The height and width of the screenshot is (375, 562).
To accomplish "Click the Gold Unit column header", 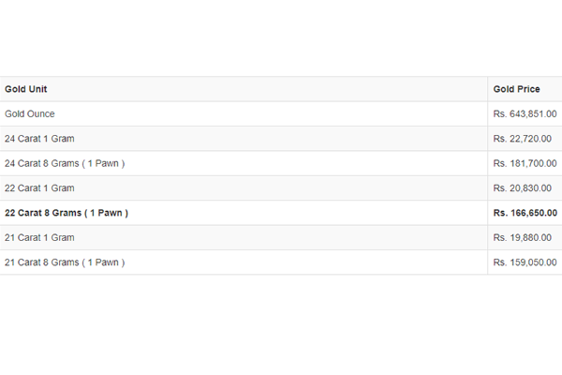I will point(26,89).
